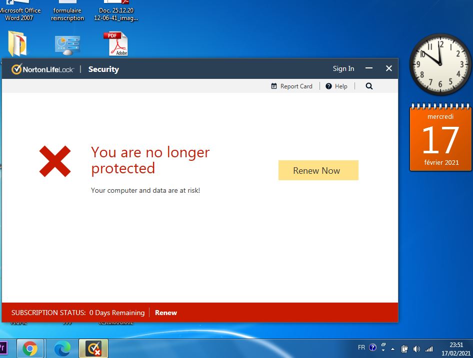Screen dimensions: 473x358
Task: Select the desktop icon showing a monitor
Action: [x=67, y=45]
